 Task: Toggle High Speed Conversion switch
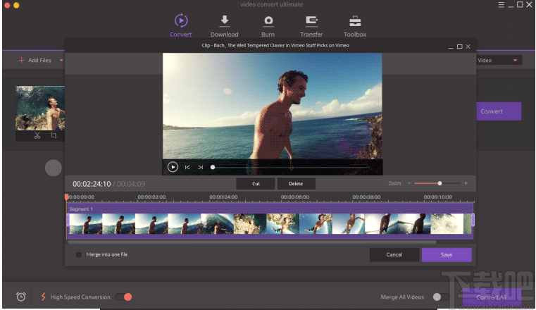pyautogui.click(x=124, y=297)
